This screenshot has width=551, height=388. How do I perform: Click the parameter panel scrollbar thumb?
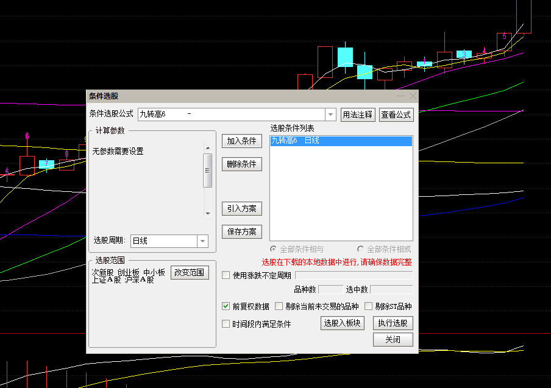coord(208,171)
